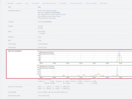Click the SSL certificate common name link
This screenshot has width=132, height=99.
click(58, 16)
